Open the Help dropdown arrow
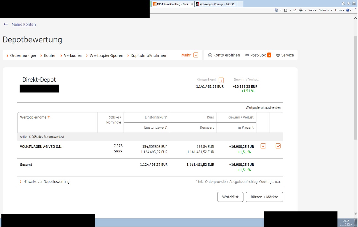This screenshot has width=358, height=227. point(351,10)
